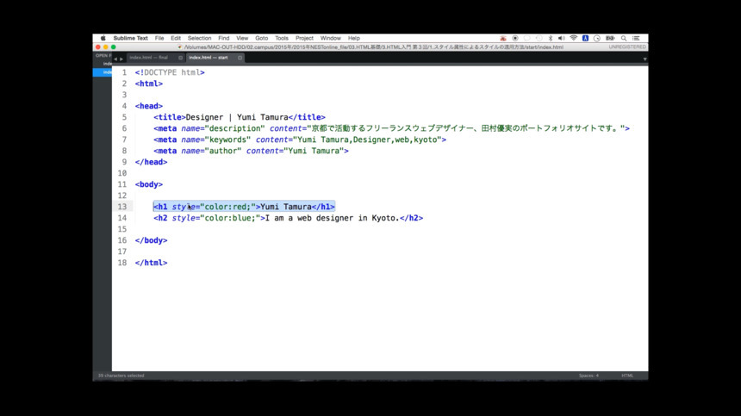Click line number 18 in gutter

122,263
